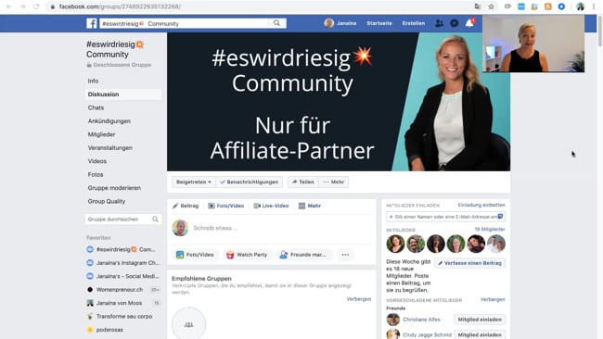
Task: Open Janaina von Moos favorite
Action: (x=119, y=303)
